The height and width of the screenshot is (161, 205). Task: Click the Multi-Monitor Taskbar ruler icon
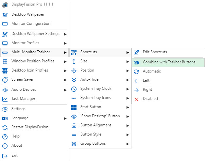[5, 53]
